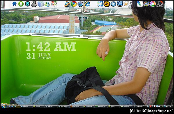Switch to the Chrome window in taskbar
The height and width of the screenshot is (114, 174).
coord(88,106)
